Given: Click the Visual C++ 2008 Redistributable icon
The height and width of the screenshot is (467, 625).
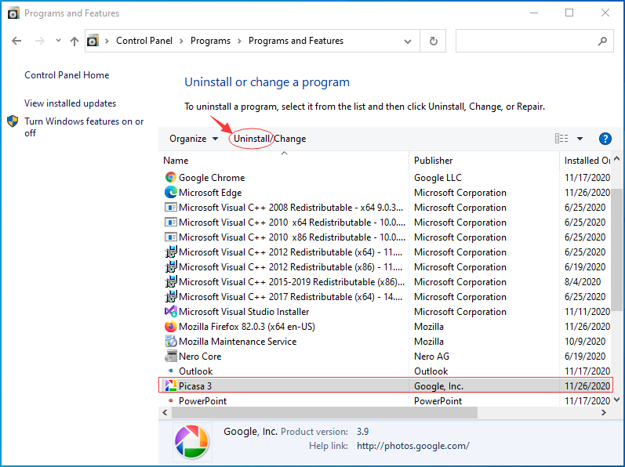Looking at the screenshot, I should tap(171, 208).
